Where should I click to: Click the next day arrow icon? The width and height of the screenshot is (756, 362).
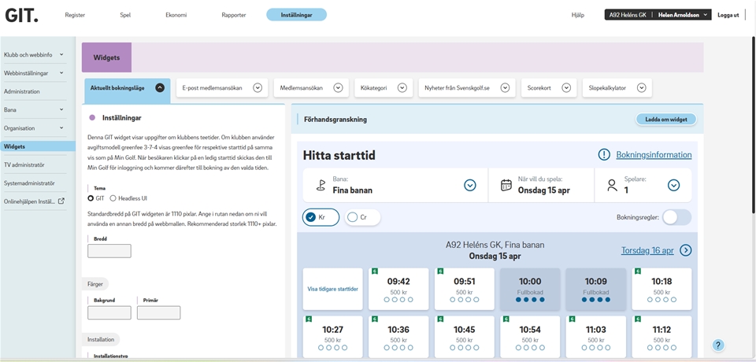tap(685, 250)
